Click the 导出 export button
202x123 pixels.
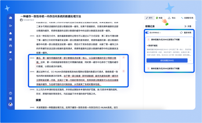pyautogui.click(x=172, y=18)
